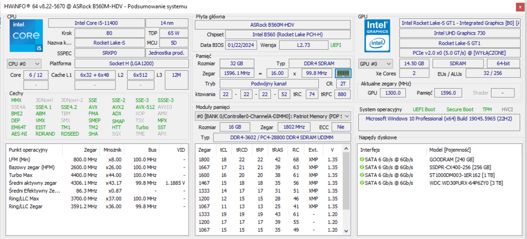Click the green status icon for WDC WD30PURX drive
The width and height of the screenshot is (527, 239).
click(362, 183)
